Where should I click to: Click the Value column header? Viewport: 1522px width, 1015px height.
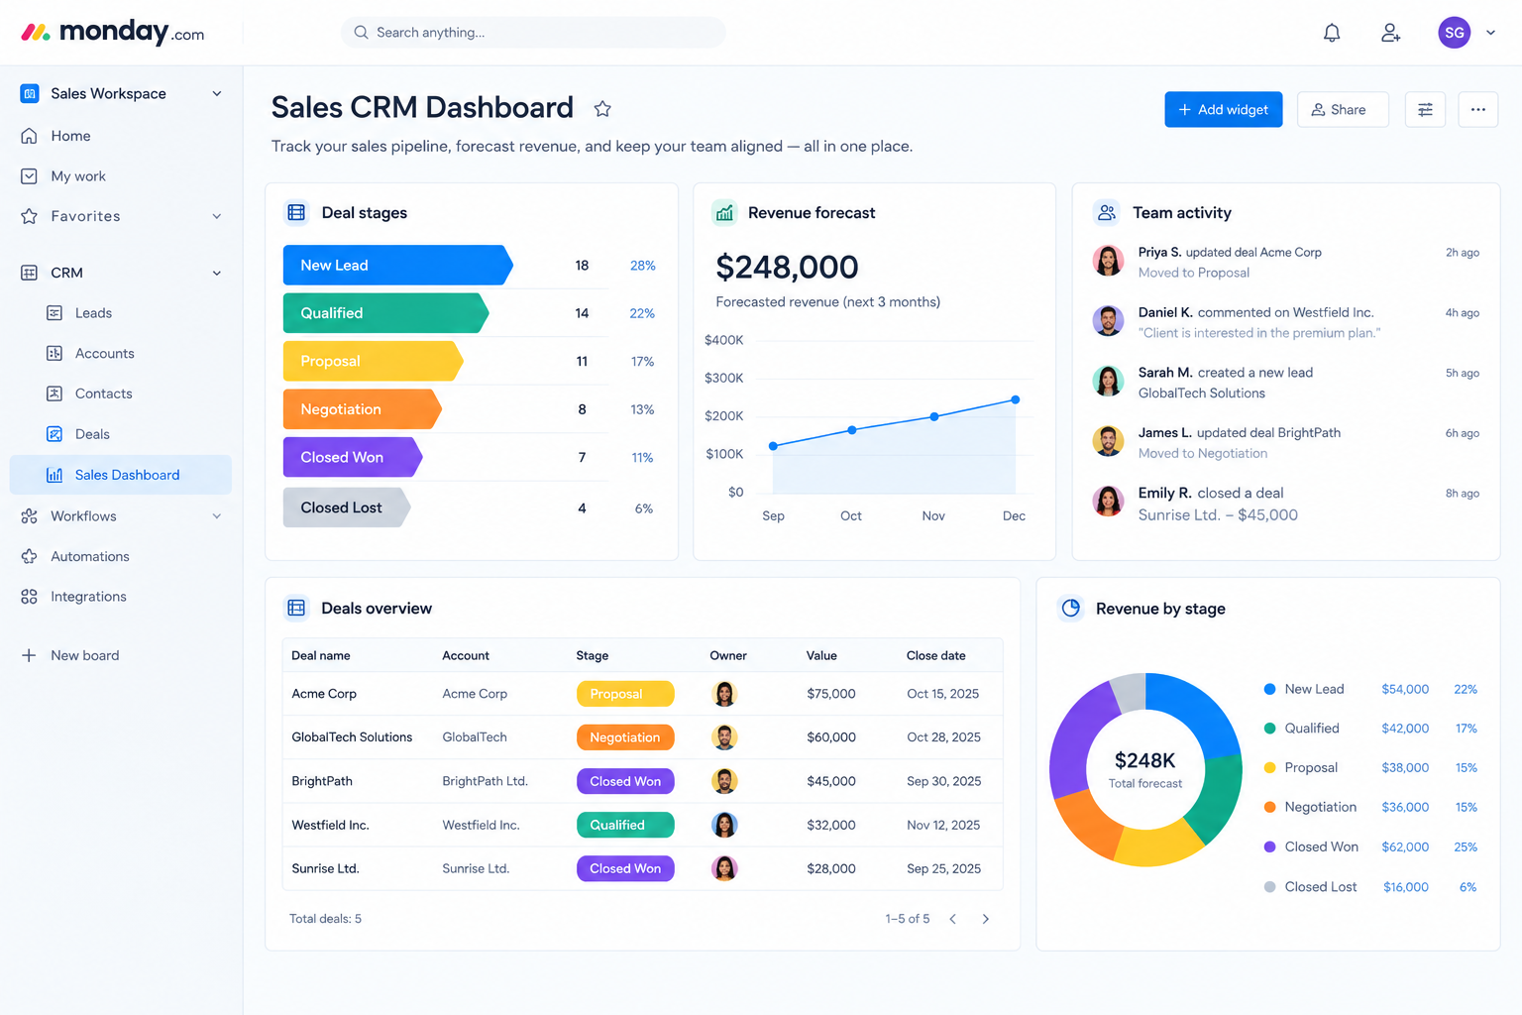(821, 655)
